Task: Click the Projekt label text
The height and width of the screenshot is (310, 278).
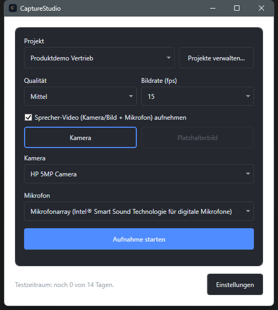Action: coord(34,41)
